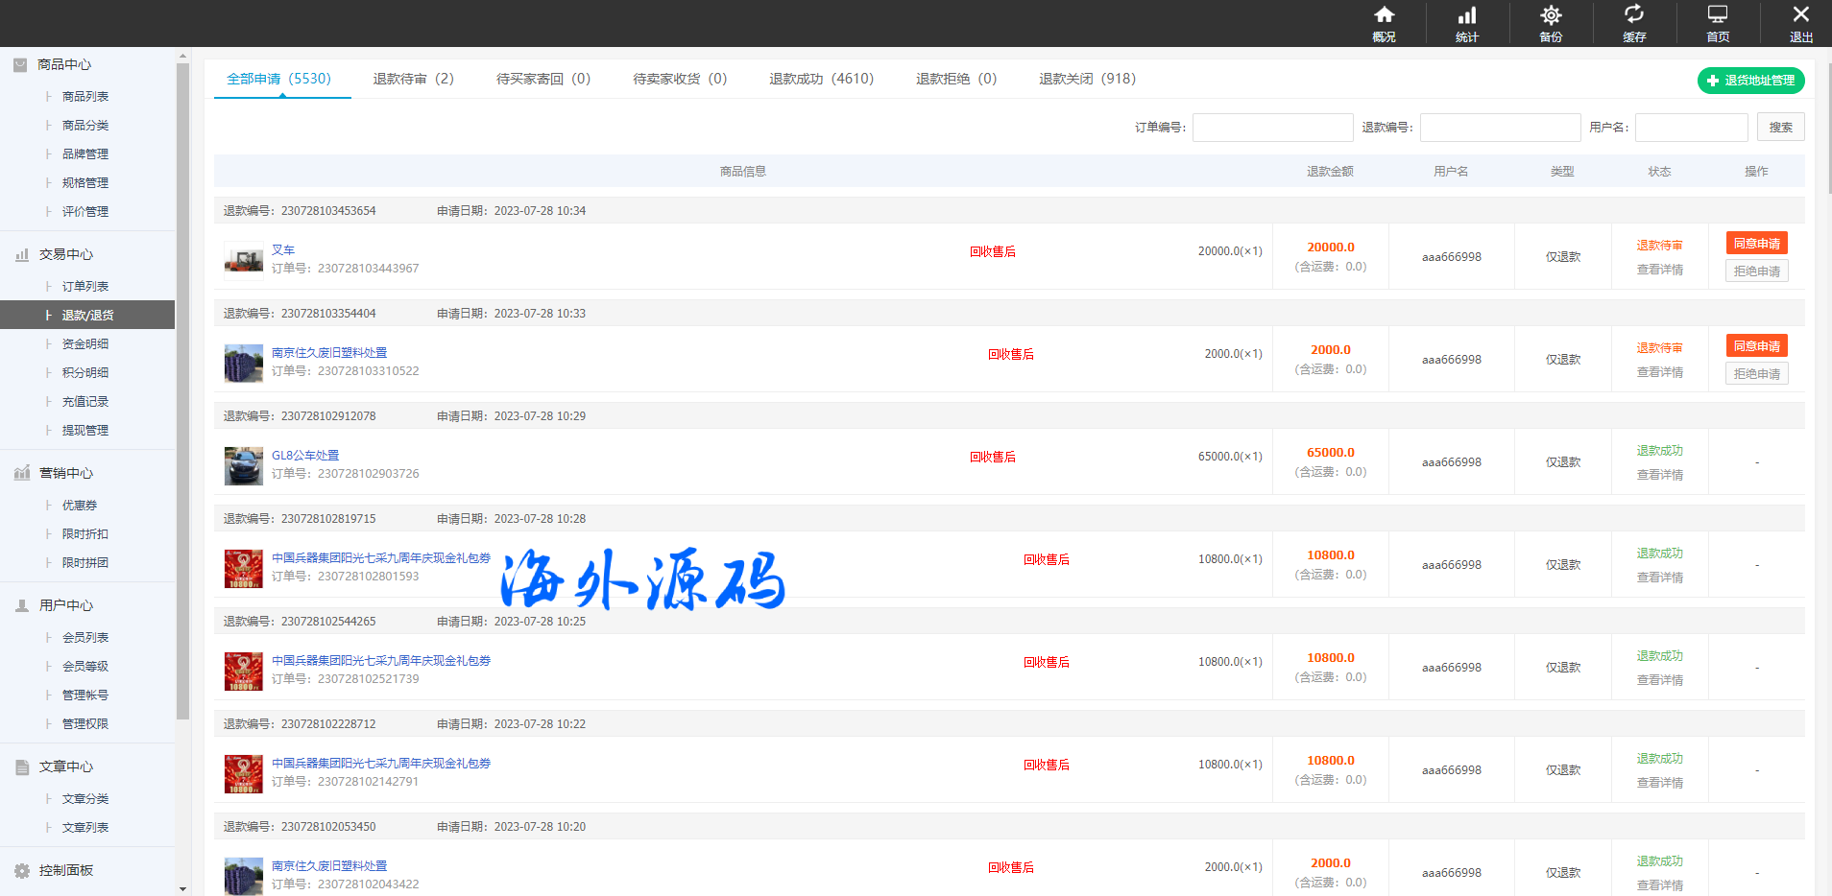Switch to the 退款关闭 (918) tab
The width and height of the screenshot is (1832, 896).
(x=1087, y=79)
